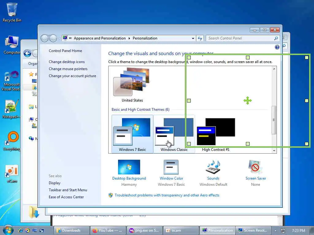Image resolution: width=314 pixels, height=235 pixels.
Task: Click Organize button in Explorer window behind
Action: click(33, 64)
